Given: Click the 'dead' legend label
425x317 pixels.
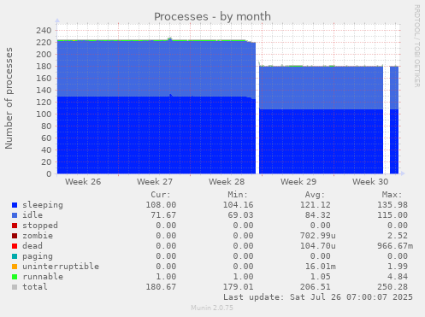Looking at the screenshot, I should [x=32, y=246].
